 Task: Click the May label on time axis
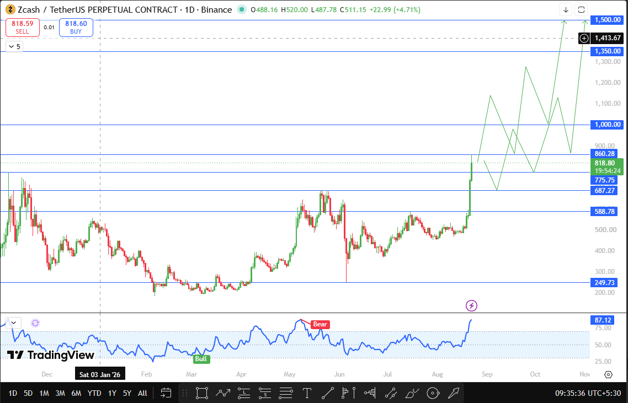[290, 374]
